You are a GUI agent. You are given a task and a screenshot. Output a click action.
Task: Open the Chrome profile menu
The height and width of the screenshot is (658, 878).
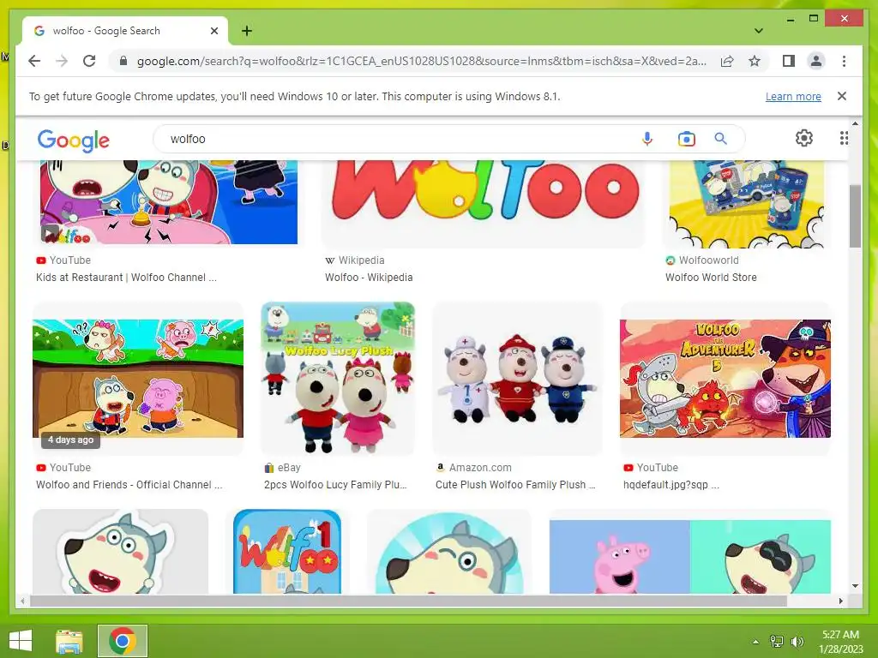(x=816, y=61)
